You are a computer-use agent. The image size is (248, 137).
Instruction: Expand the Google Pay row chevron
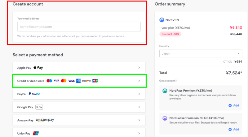click(139, 107)
